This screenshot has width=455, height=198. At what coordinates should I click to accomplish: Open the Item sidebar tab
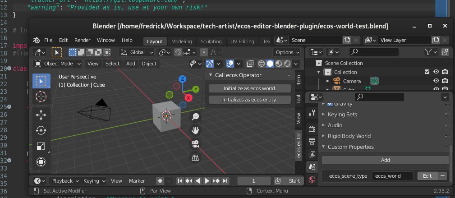pos(299,80)
